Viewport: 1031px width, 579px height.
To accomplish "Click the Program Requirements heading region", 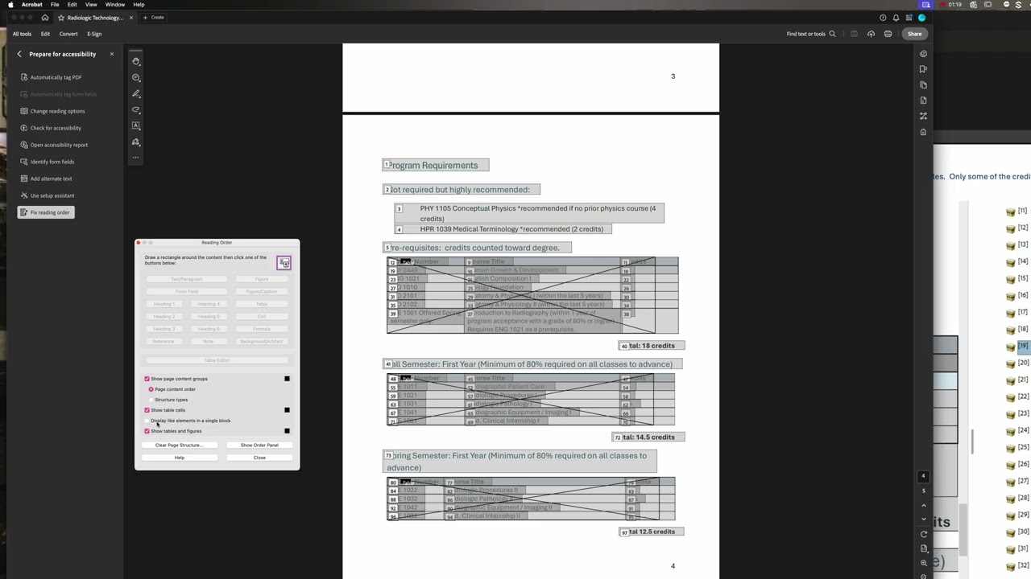I will pyautogui.click(x=435, y=165).
